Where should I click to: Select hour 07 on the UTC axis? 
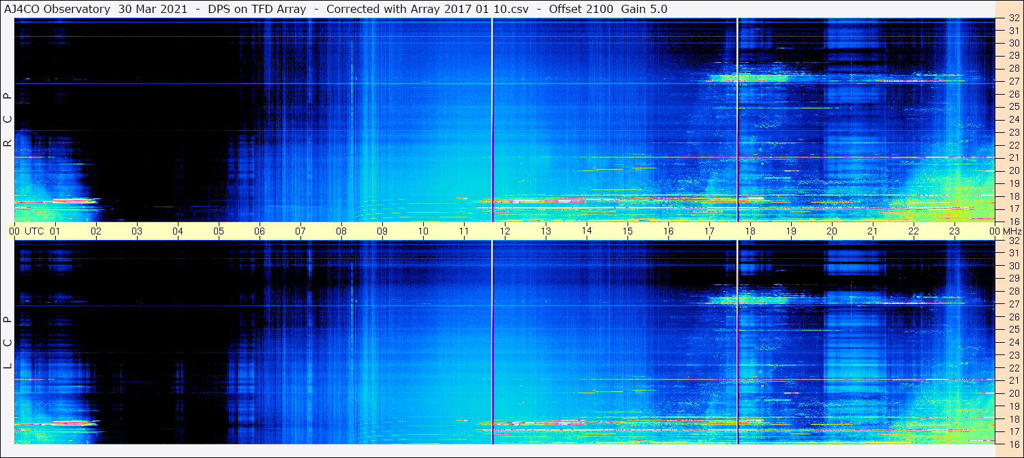[300, 231]
